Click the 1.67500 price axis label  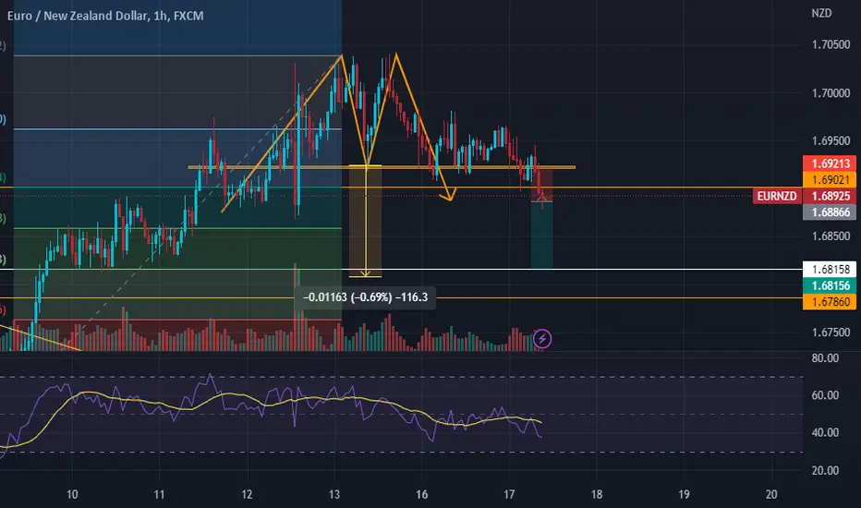click(x=831, y=333)
